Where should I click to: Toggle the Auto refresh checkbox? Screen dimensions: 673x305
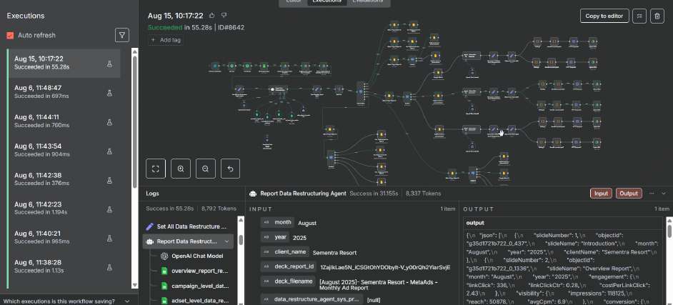[10, 36]
